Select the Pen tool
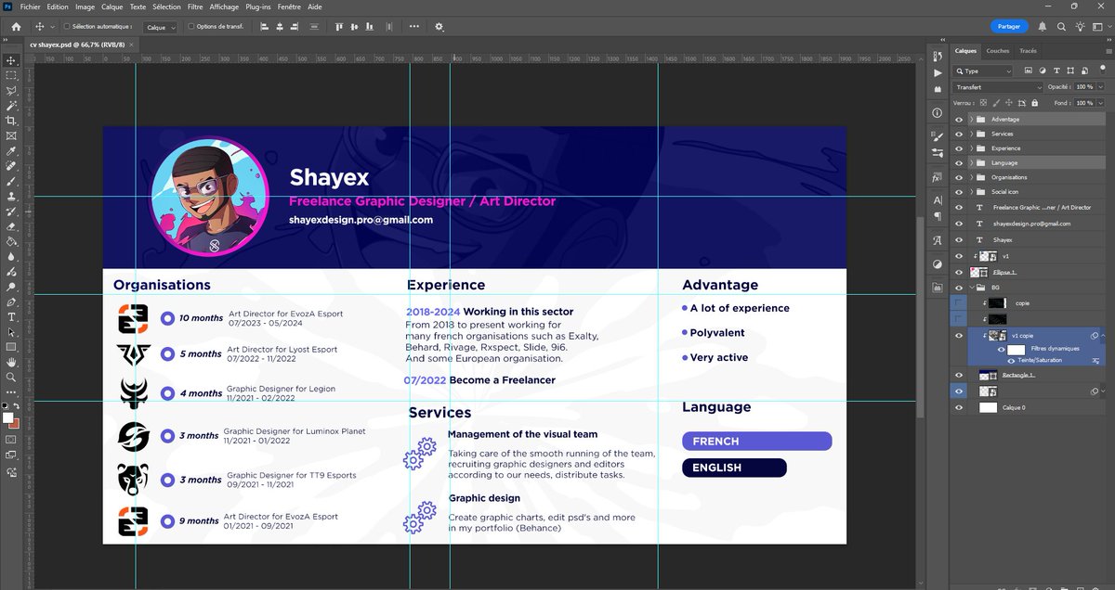 pos(11,301)
